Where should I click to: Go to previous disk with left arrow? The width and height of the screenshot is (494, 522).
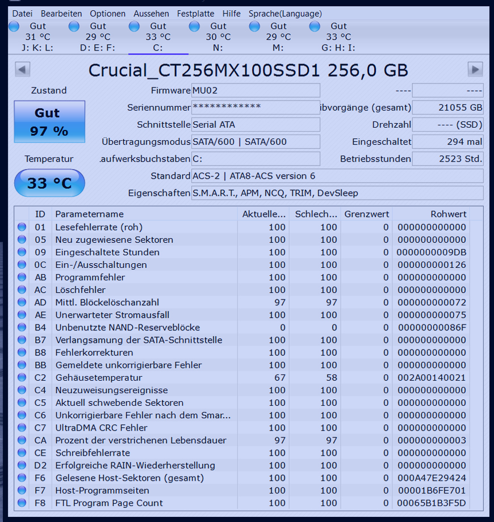point(23,70)
